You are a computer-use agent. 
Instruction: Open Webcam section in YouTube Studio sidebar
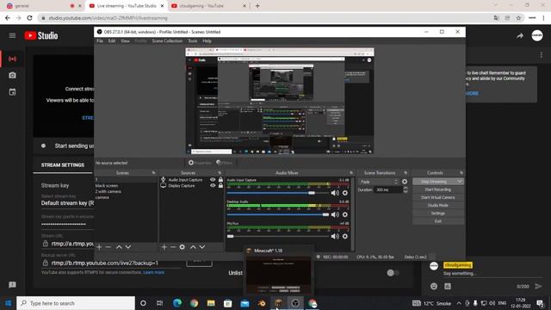click(12, 75)
